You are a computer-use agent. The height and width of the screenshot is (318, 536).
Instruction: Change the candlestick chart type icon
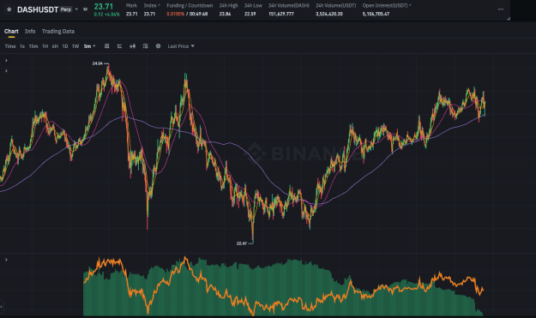click(x=133, y=46)
